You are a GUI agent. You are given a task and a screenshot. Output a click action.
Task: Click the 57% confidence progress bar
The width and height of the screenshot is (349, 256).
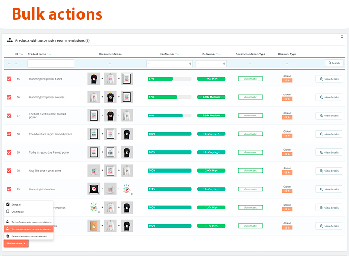169,79
